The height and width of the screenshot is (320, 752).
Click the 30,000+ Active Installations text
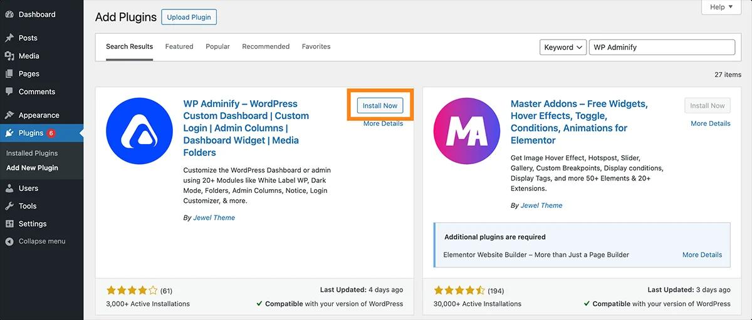478,304
